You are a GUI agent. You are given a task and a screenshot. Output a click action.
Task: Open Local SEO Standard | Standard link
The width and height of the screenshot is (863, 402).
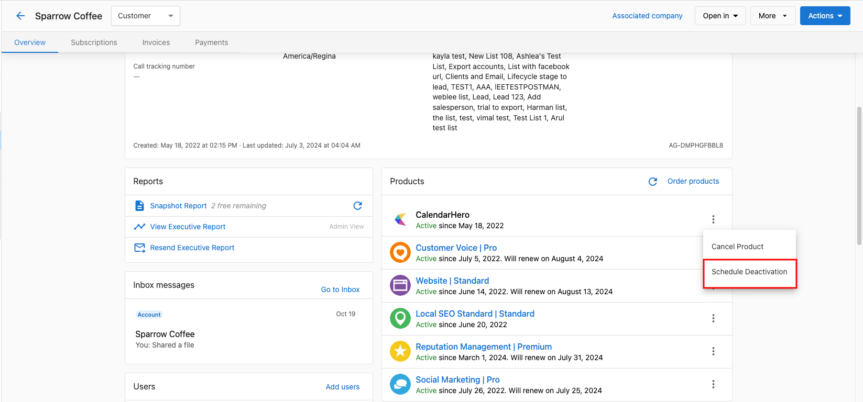click(475, 314)
